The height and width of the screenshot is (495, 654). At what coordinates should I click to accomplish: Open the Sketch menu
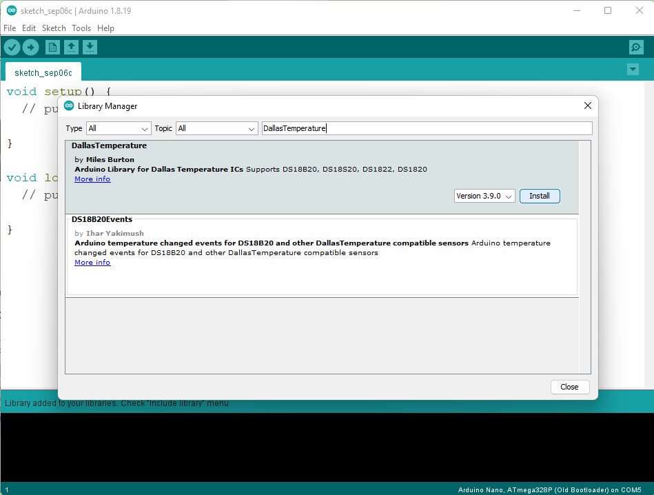[54, 28]
